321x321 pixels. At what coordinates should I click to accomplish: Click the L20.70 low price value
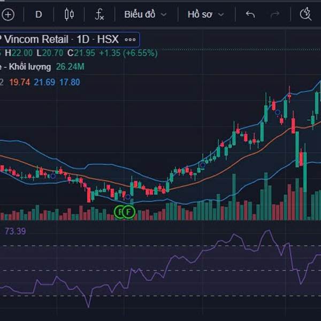tap(50, 53)
